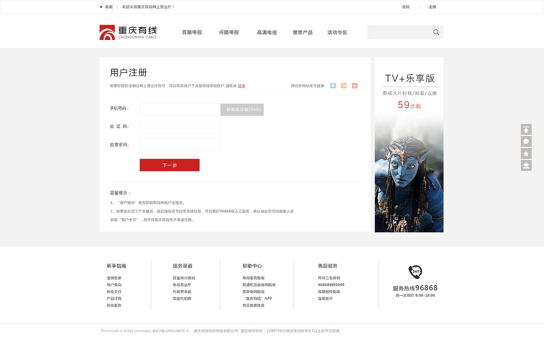Image resolution: width=544 pixels, height=338 pixels.
Task: Open the 96868和96090 footer link
Action: (x=331, y=285)
